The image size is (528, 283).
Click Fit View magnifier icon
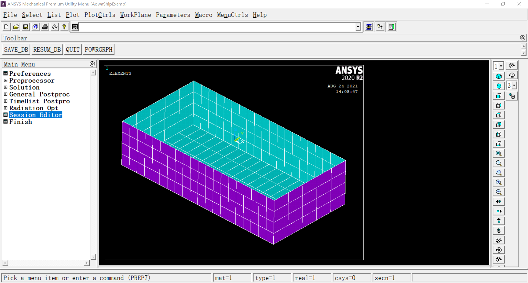(499, 153)
